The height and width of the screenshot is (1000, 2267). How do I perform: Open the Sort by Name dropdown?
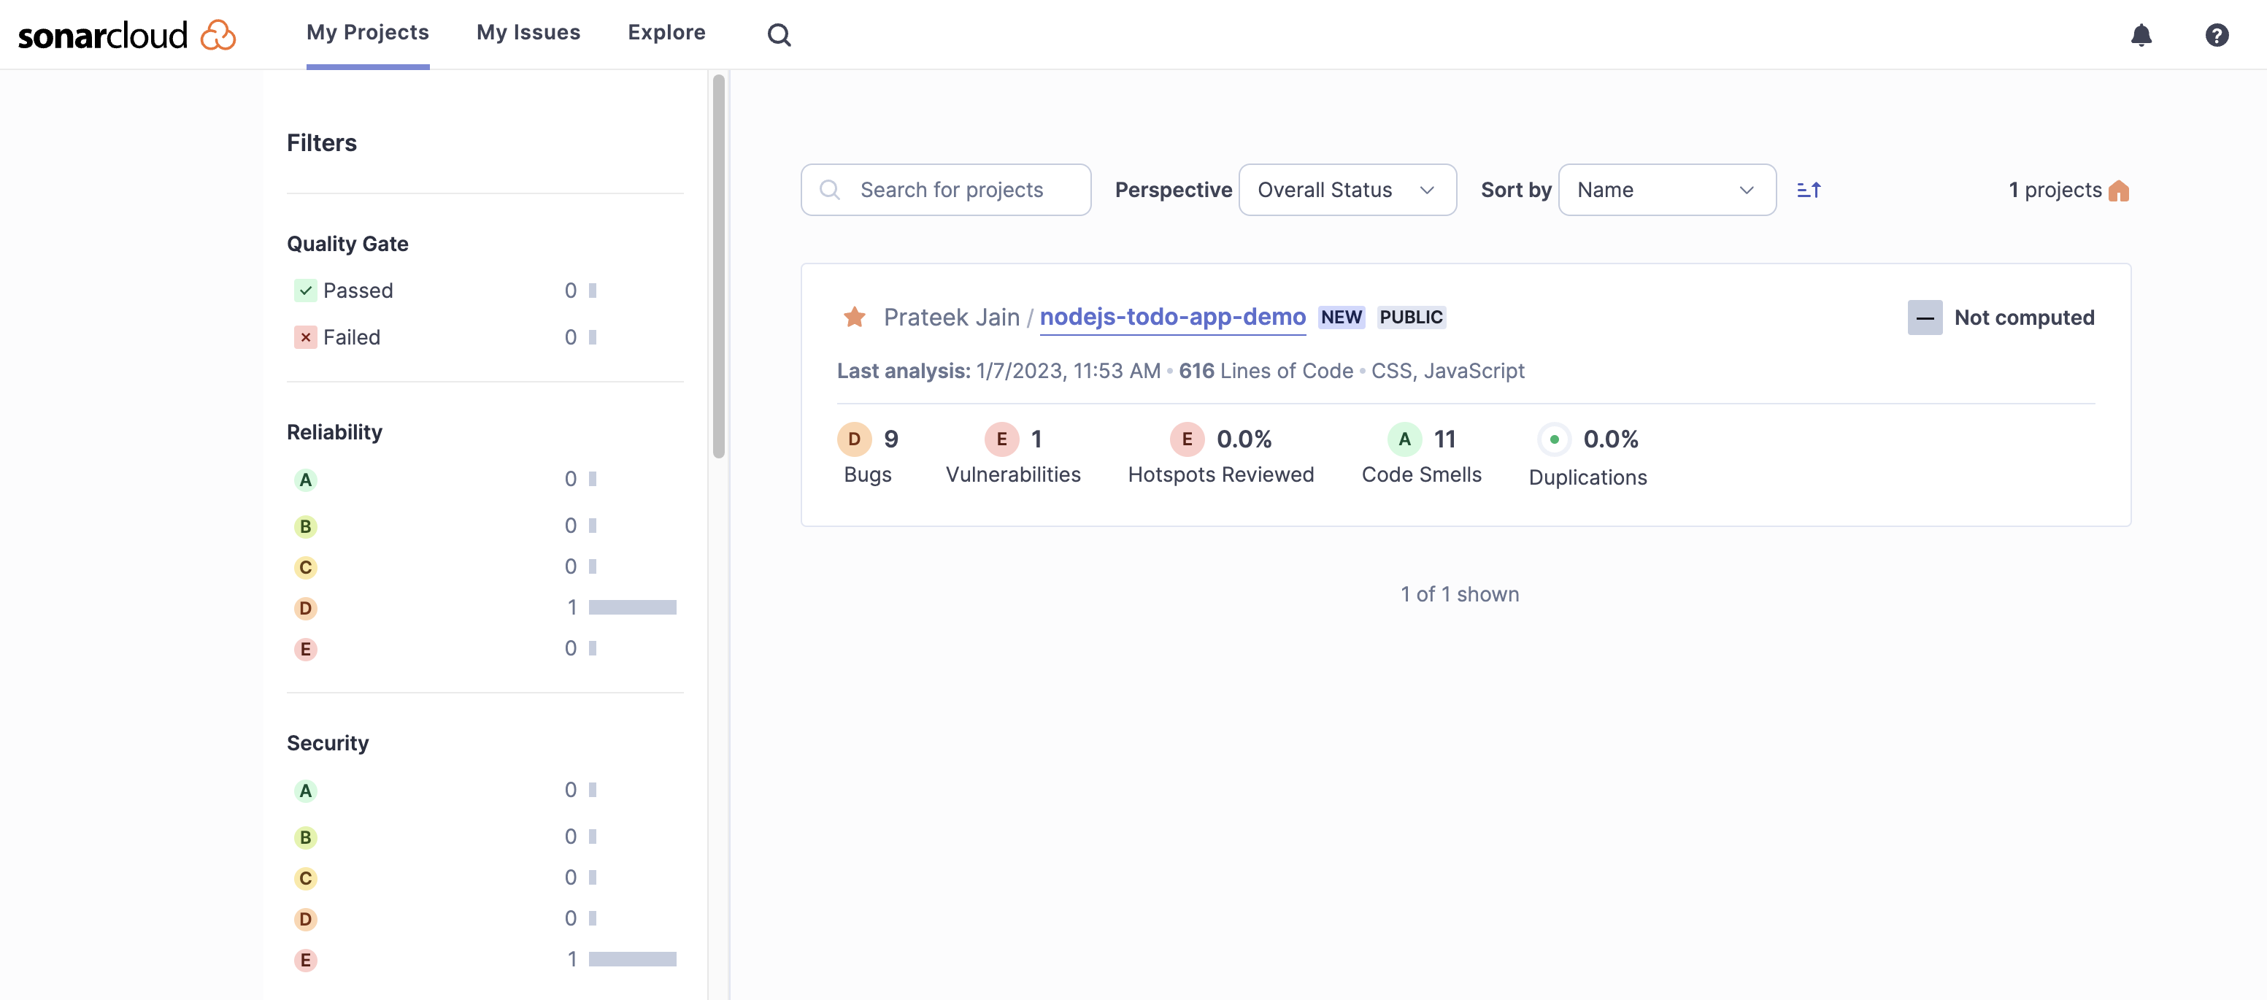1666,190
